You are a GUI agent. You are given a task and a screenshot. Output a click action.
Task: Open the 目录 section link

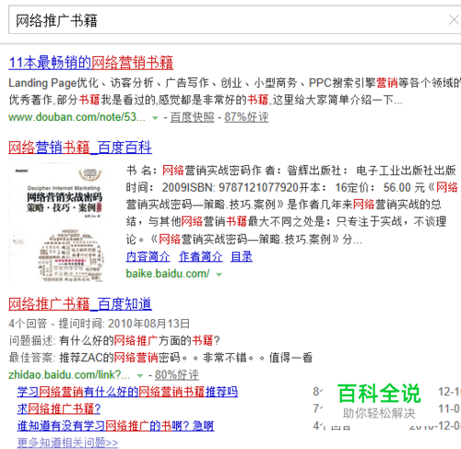pos(242,256)
